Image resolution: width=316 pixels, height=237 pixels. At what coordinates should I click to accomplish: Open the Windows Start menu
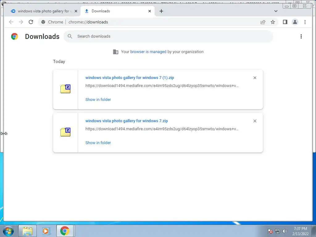pyautogui.click(x=8, y=231)
